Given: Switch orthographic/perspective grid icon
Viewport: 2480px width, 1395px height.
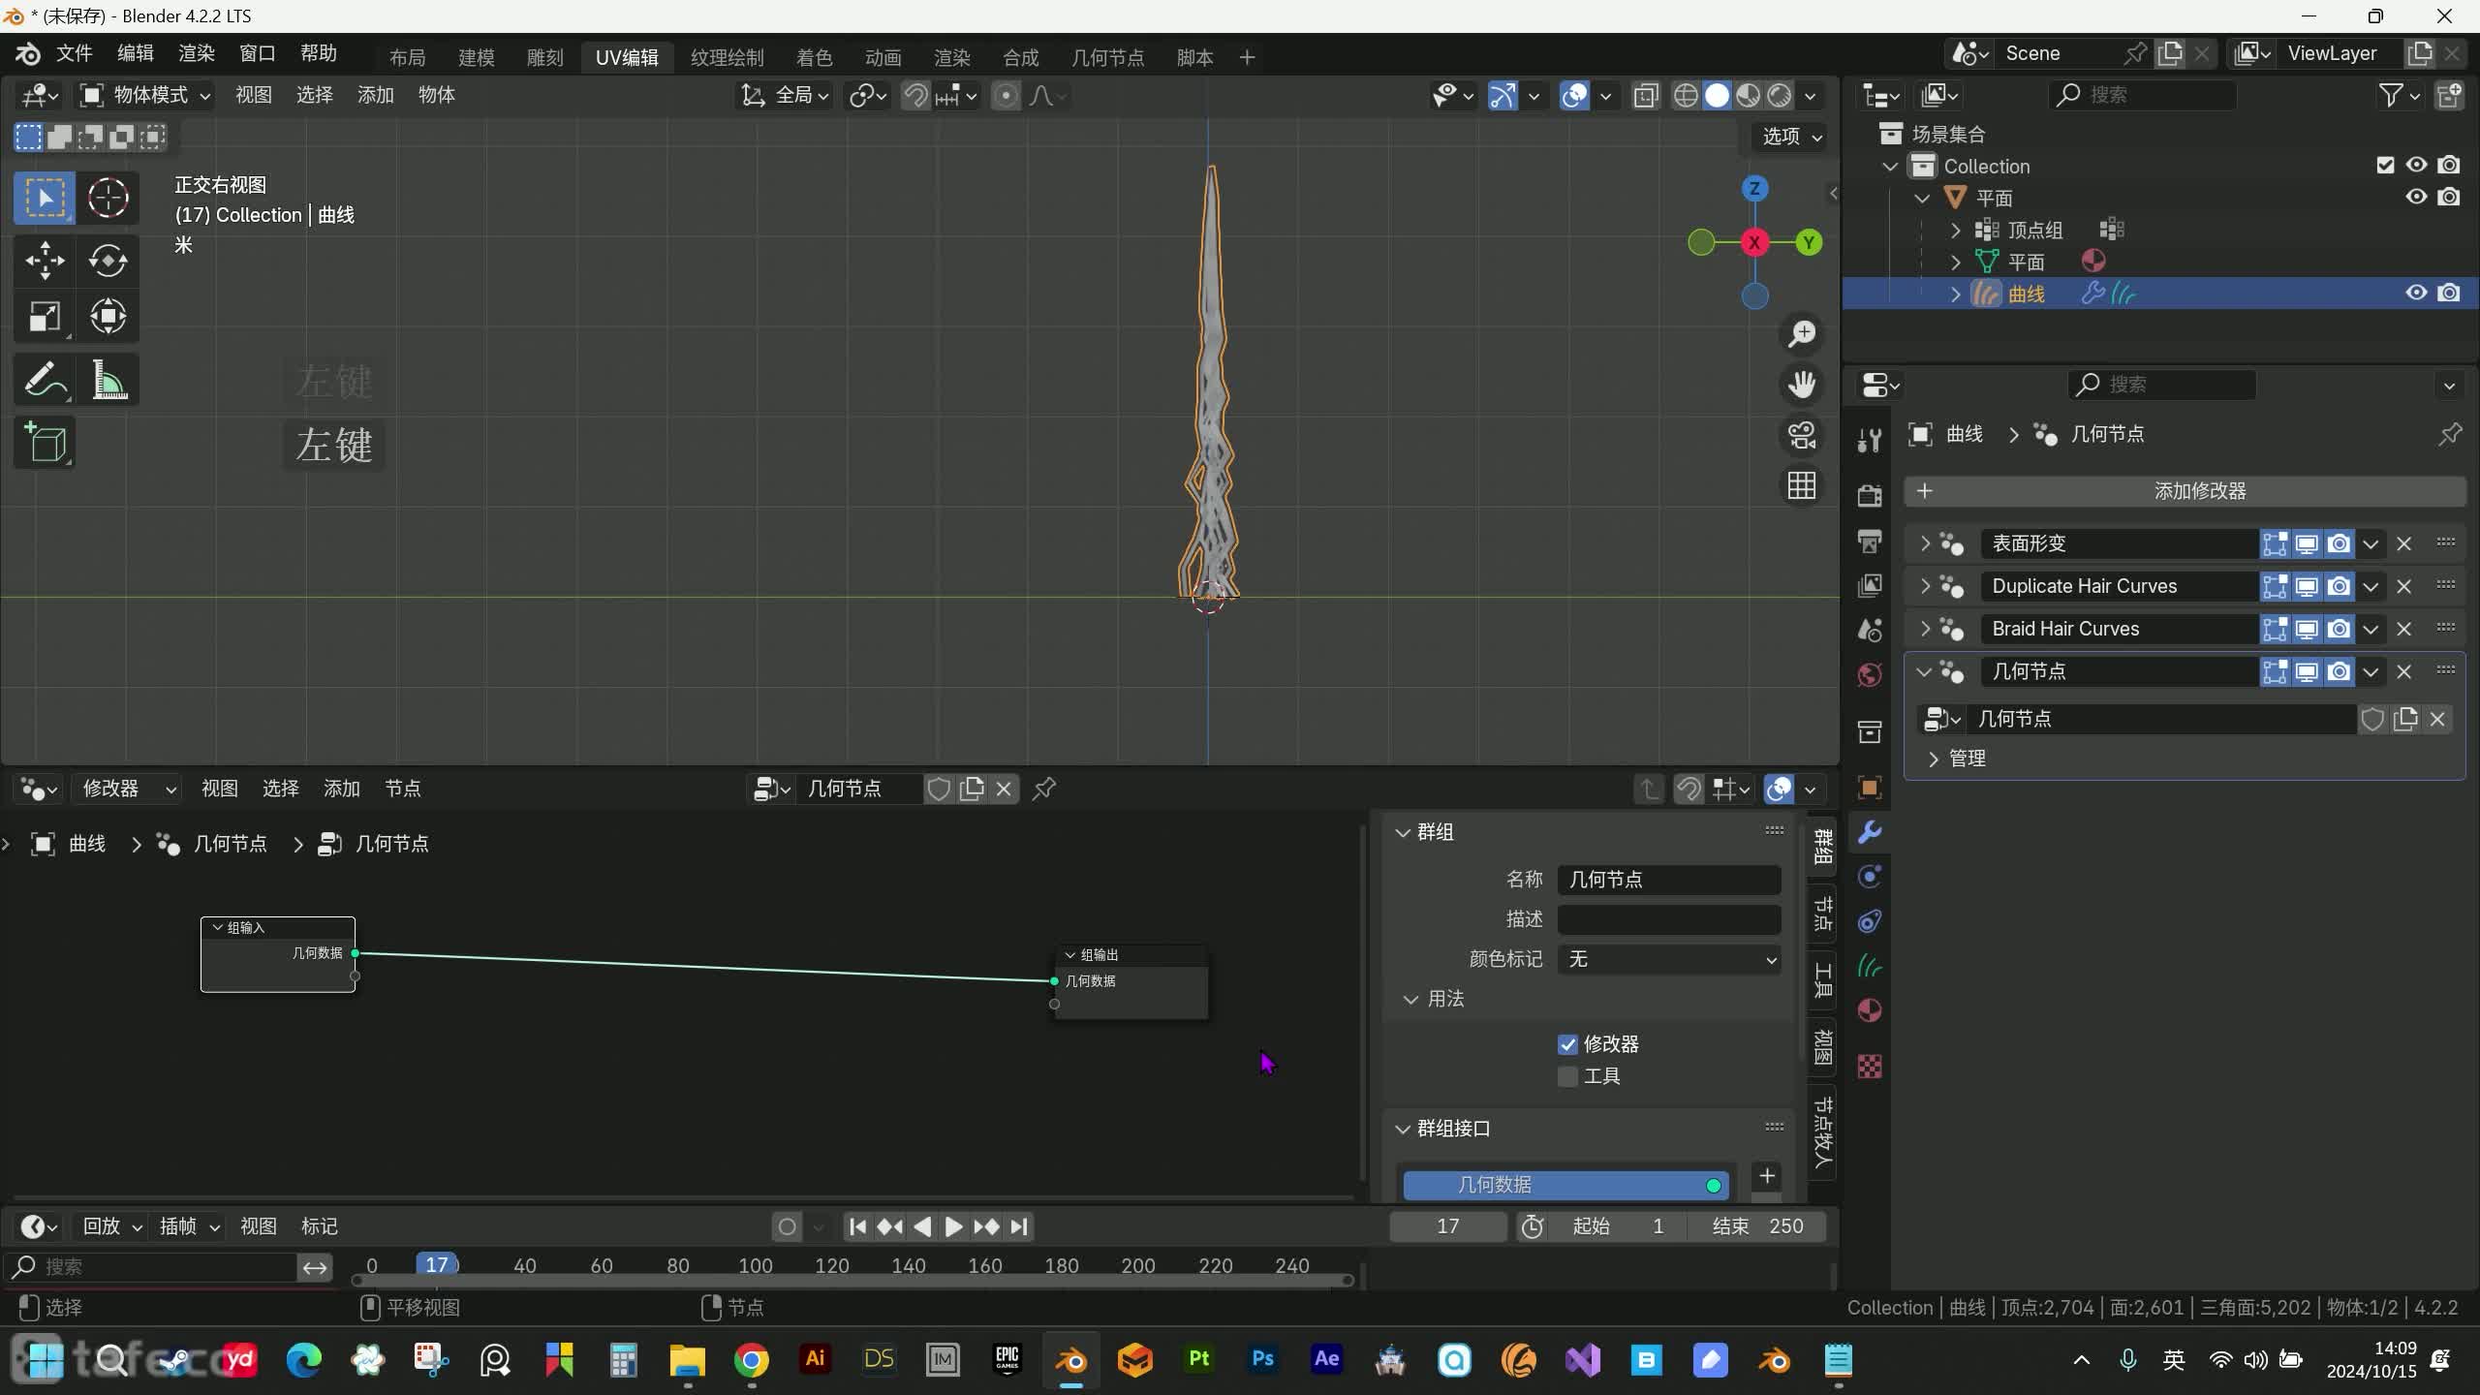Looking at the screenshot, I should coord(1801,485).
